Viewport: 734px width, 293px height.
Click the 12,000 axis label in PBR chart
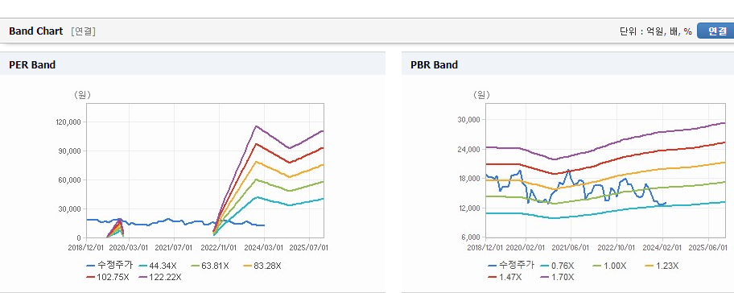(x=470, y=208)
